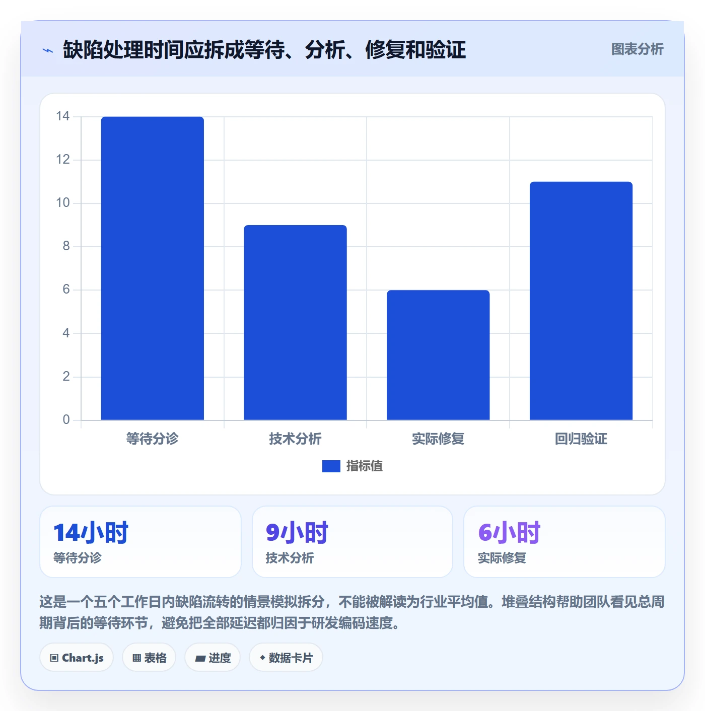This screenshot has width=705, height=711.
Task: Click the 6小时 value in the data card
Action: tap(509, 533)
